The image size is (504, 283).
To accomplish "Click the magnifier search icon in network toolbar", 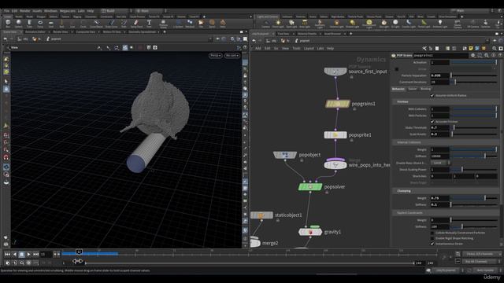I will tap(495, 49).
